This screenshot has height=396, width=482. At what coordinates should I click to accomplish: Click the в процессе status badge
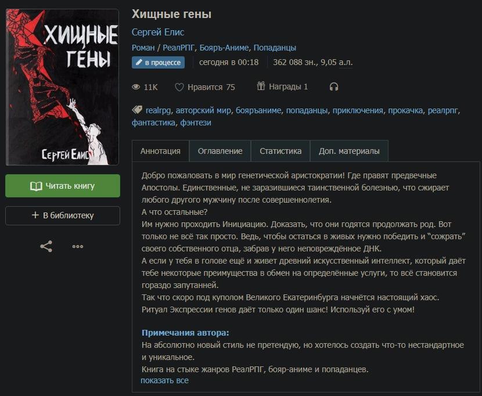(159, 62)
